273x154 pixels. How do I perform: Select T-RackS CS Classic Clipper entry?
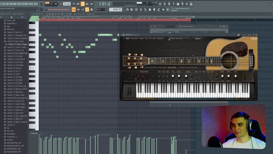point(17,44)
